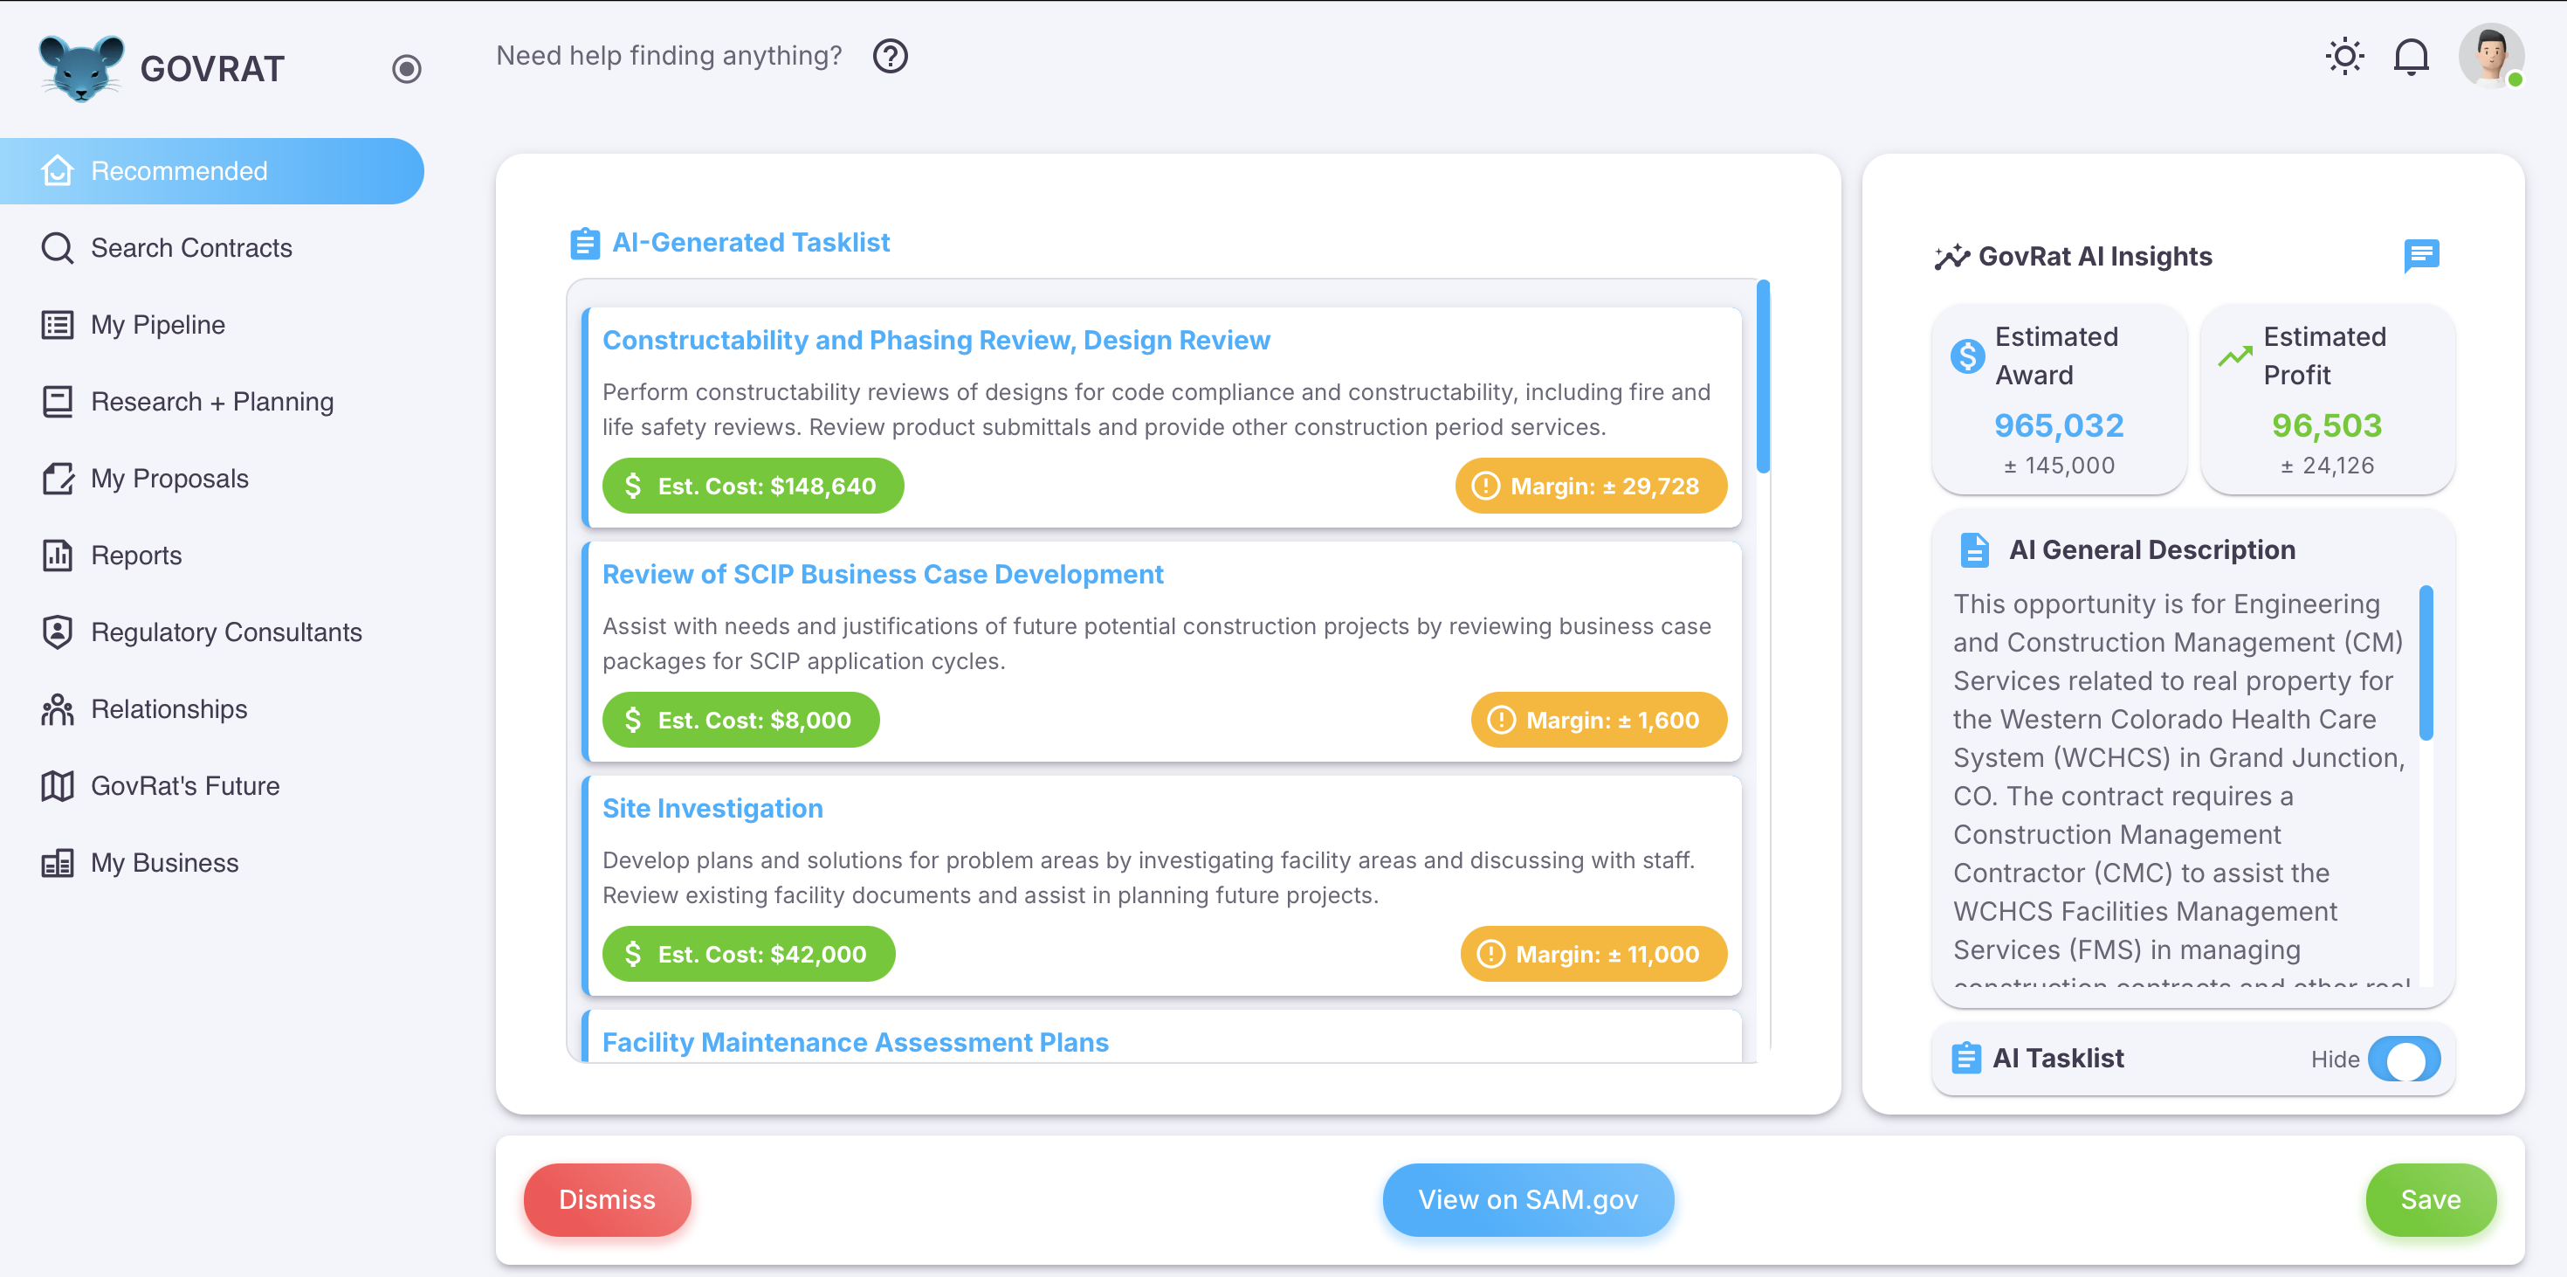Open Constructability and Phasing Review task title
Screen dimensions: 2567x1277
pos(936,340)
